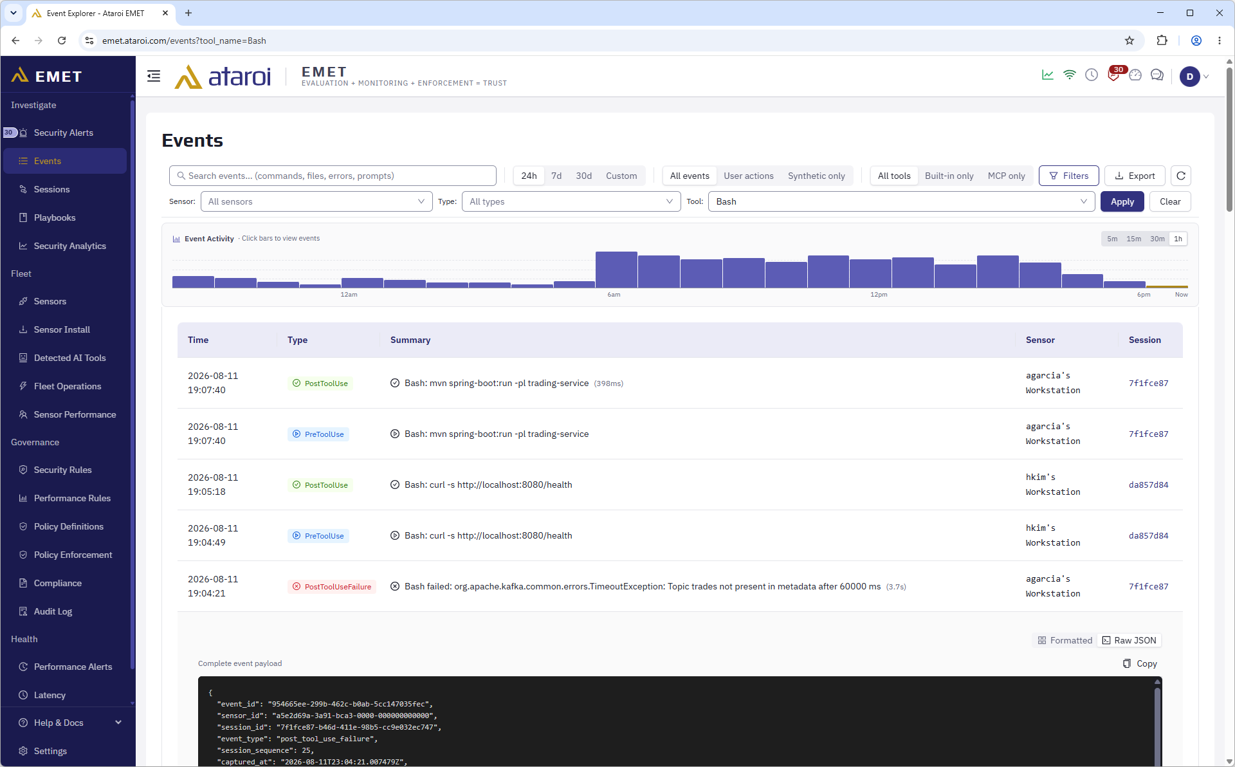Click the Export button

pos(1135,176)
